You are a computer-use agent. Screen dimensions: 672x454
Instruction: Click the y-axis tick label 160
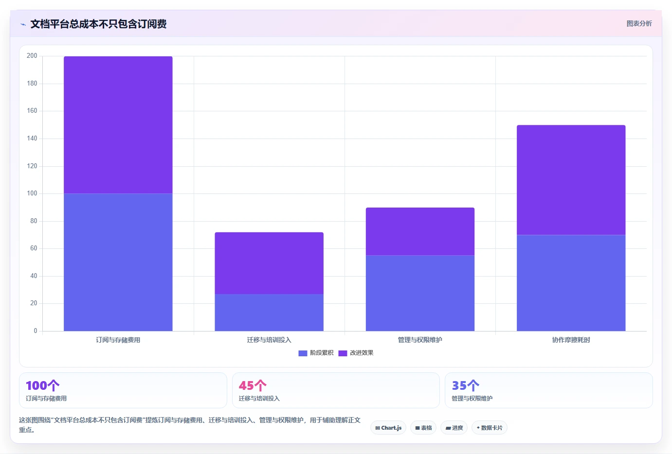click(x=32, y=111)
